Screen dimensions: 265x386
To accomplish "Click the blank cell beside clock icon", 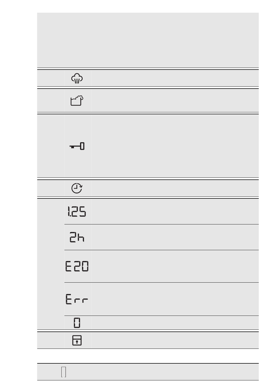I will click(x=175, y=188).
